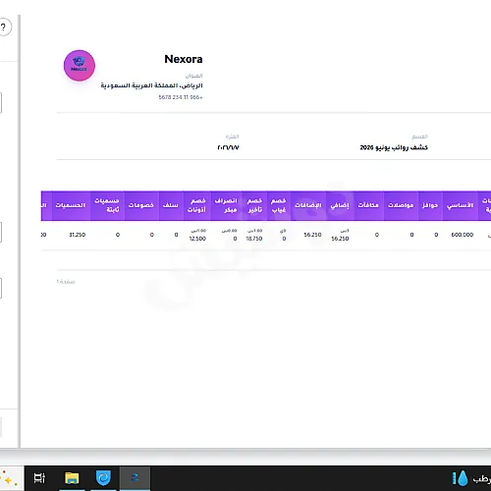The height and width of the screenshot is (491, 491).
Task: Click the vertical divider beside the preview
Action: click(x=19, y=231)
